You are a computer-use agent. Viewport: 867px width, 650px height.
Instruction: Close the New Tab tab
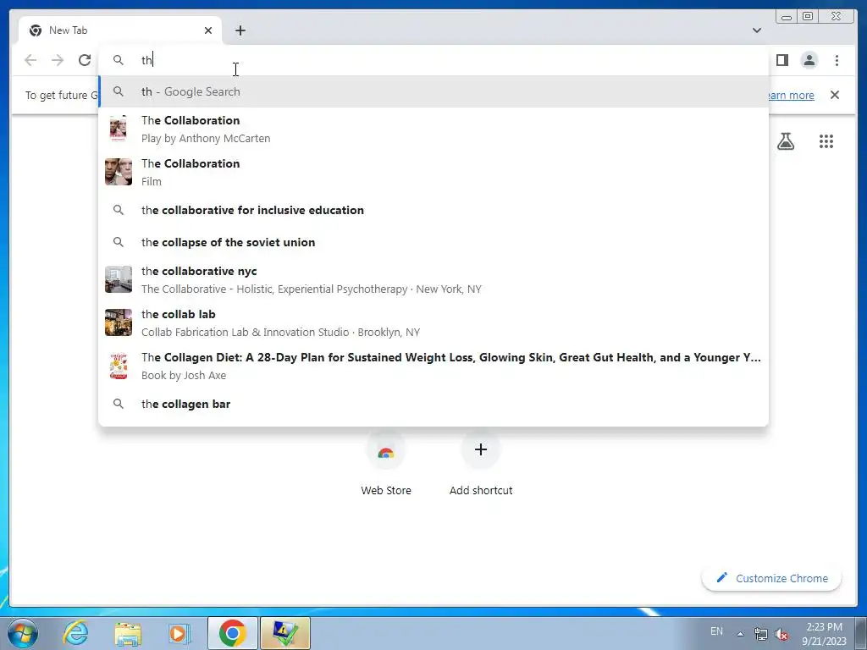pyautogui.click(x=208, y=30)
